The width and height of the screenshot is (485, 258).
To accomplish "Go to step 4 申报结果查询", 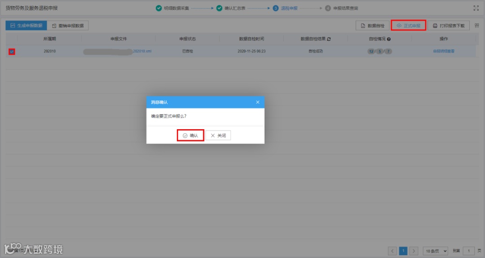I will [341, 9].
